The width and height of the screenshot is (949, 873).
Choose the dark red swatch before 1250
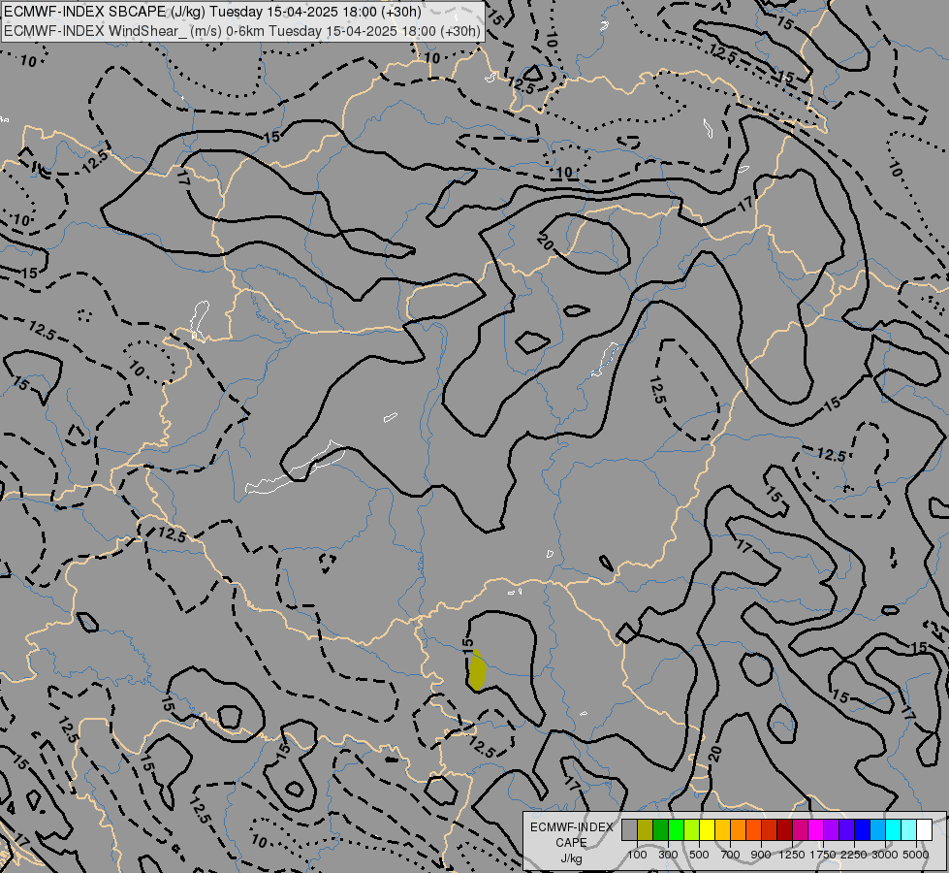coord(784,830)
